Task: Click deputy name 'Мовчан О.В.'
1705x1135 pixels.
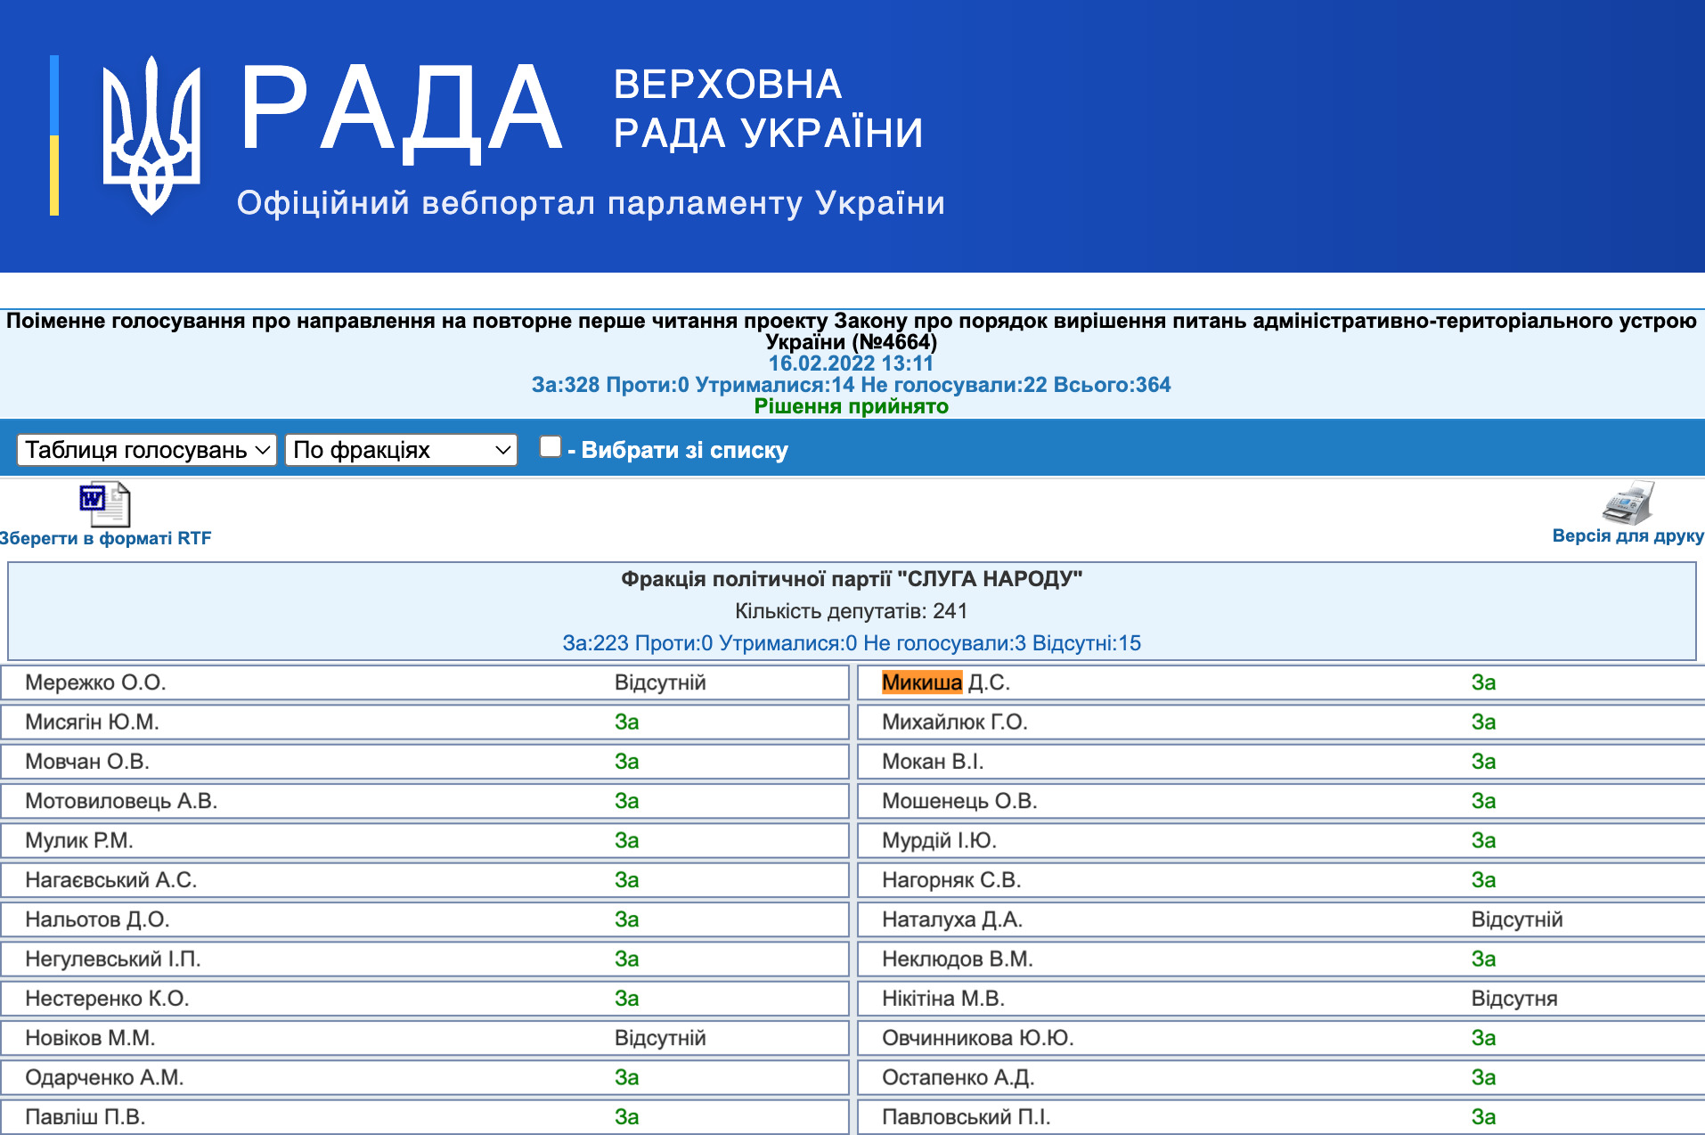Action: click(x=87, y=762)
